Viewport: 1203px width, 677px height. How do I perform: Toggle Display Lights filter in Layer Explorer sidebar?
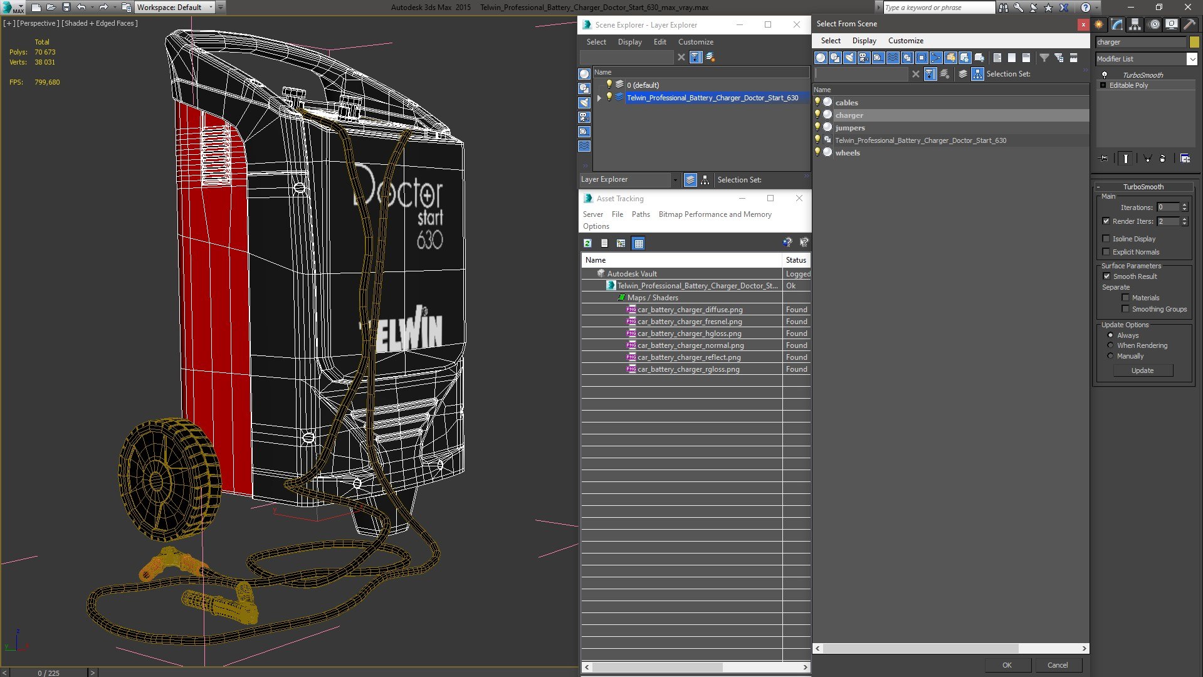pos(584,103)
